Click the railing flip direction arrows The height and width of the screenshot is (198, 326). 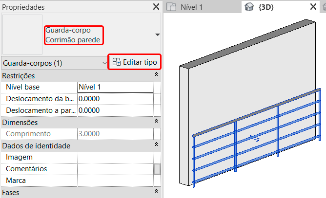254,138
